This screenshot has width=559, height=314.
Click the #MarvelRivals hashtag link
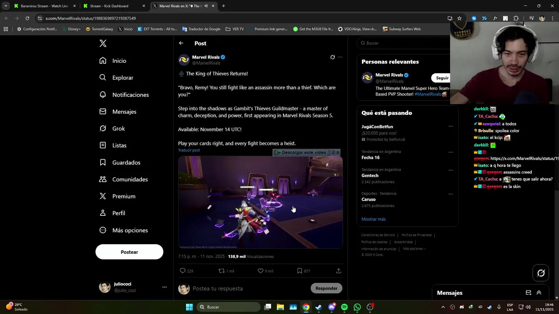coord(428,94)
